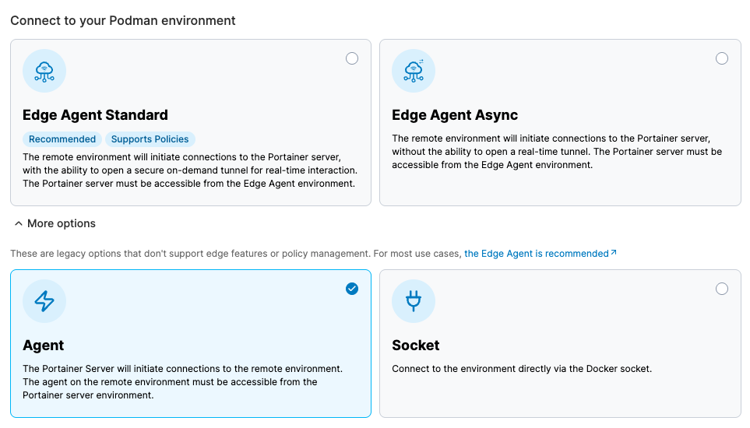Collapse the More options section
Viewport: 750px width, 428px height.
(61, 223)
